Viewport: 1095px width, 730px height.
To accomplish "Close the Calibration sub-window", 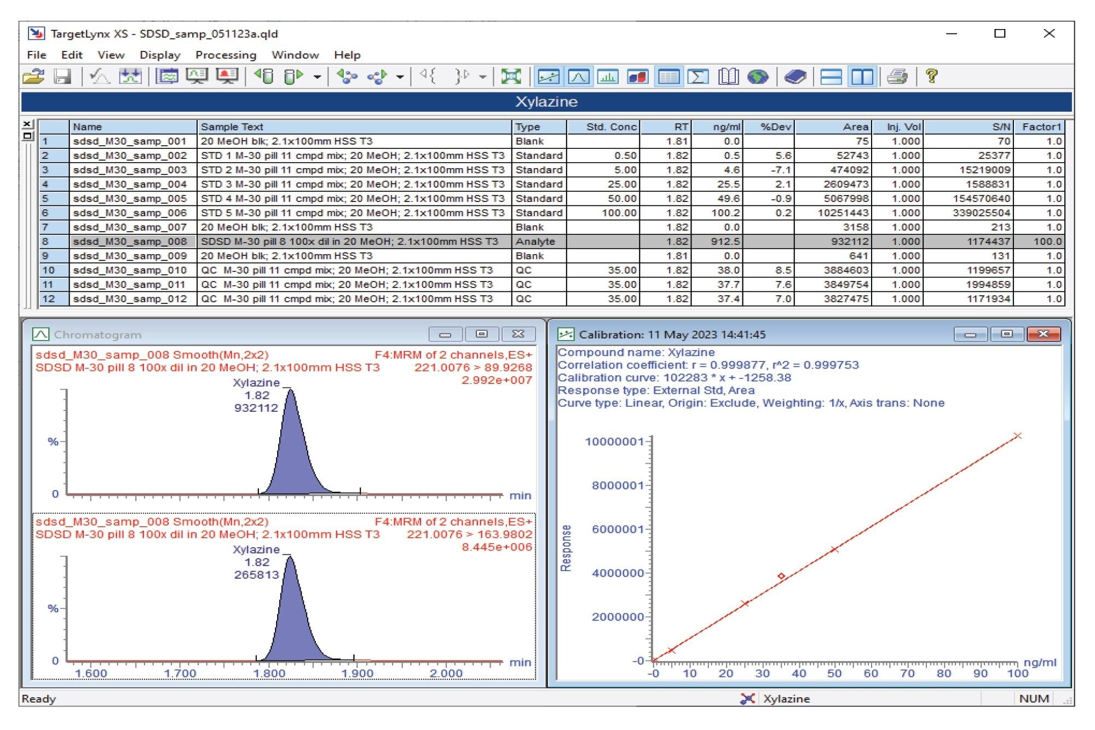I will (x=1044, y=334).
